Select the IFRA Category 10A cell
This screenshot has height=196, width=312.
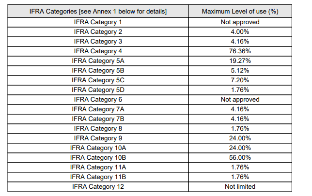(x=98, y=148)
